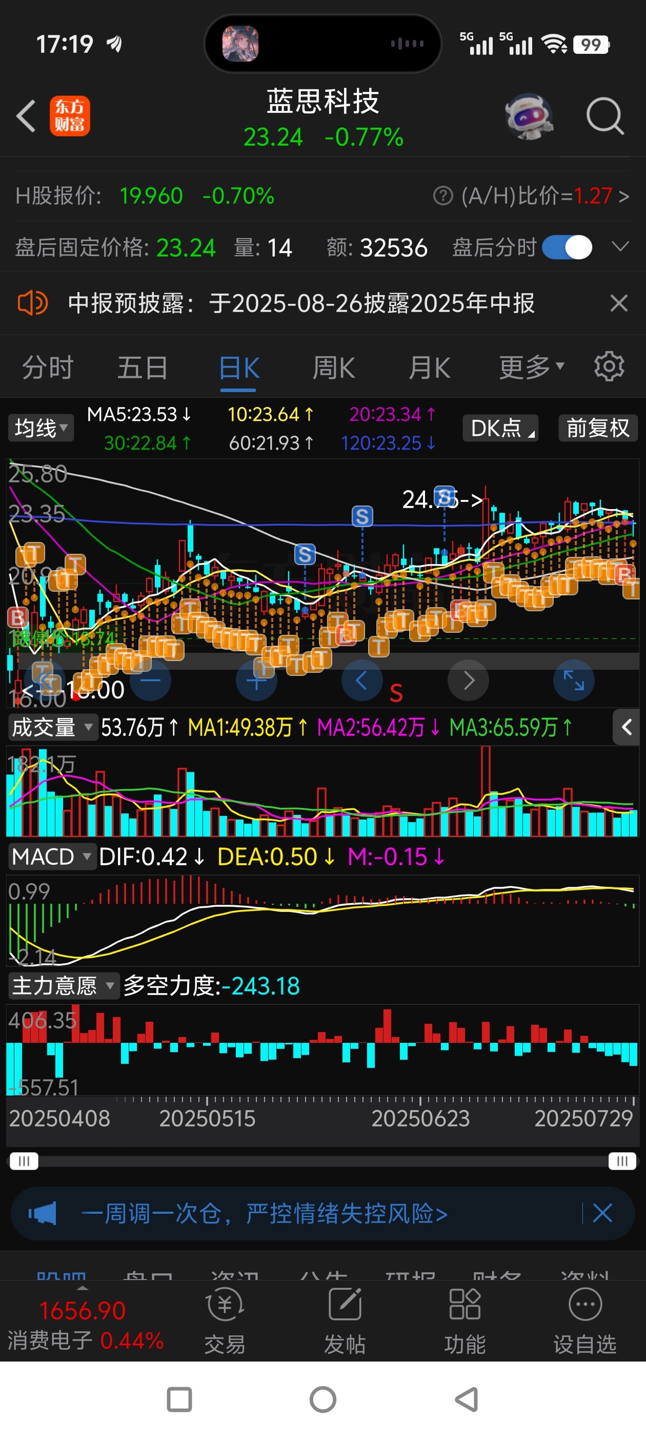Viewport: 646px width, 1437px height.
Task: Tap 中报预披露 announcement text
Action: click(301, 303)
